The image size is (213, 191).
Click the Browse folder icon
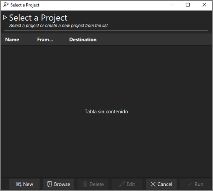click(50, 184)
